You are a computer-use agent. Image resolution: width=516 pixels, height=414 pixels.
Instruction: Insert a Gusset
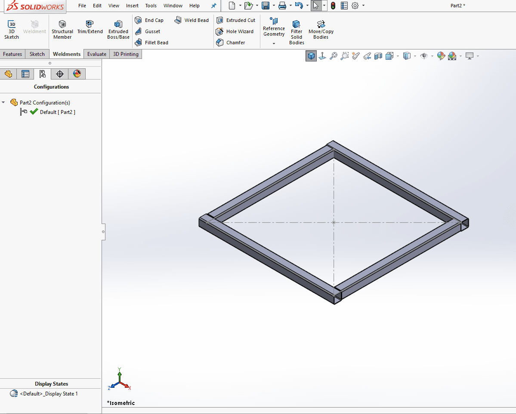148,31
